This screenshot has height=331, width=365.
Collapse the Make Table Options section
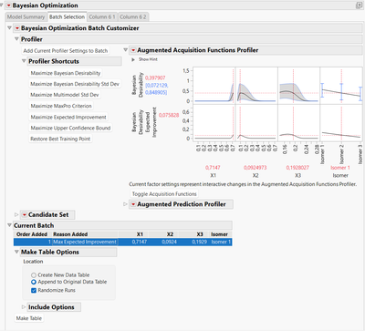point(16,252)
